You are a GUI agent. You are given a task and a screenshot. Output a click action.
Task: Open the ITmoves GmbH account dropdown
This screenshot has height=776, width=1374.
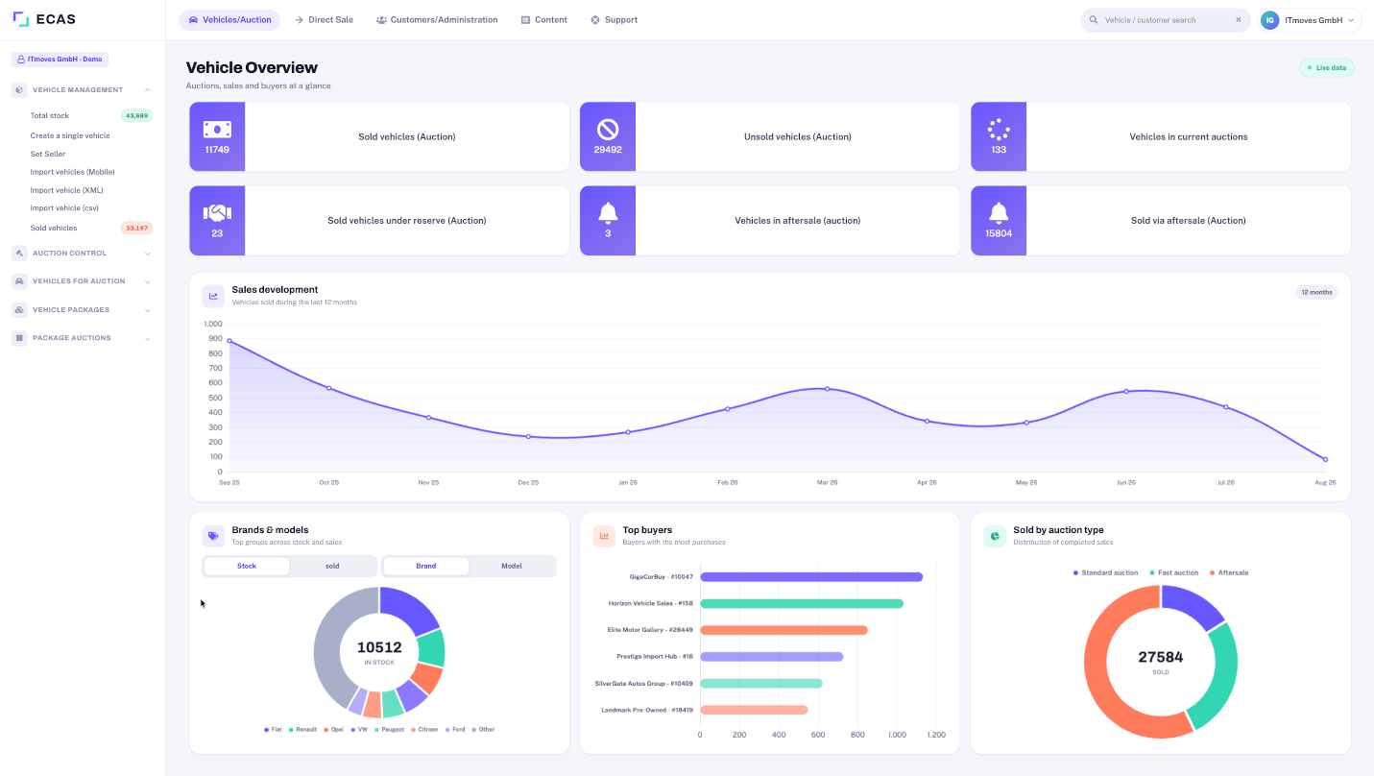click(x=1310, y=19)
